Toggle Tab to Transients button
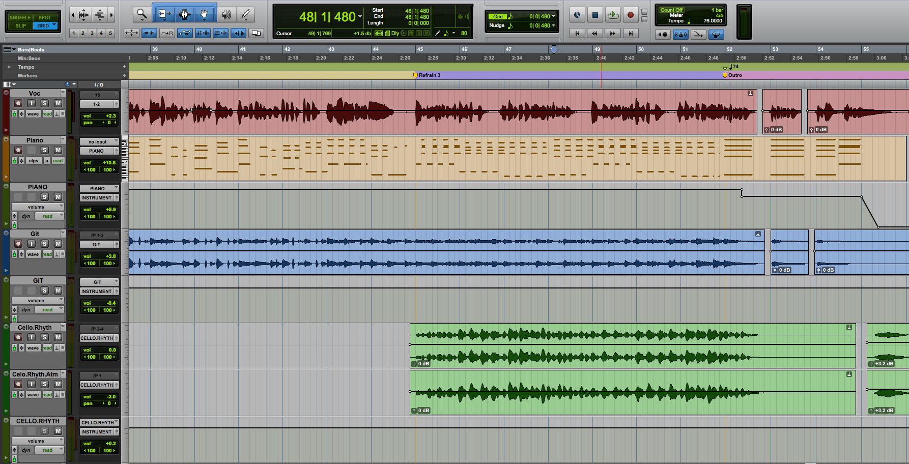 click(x=149, y=33)
